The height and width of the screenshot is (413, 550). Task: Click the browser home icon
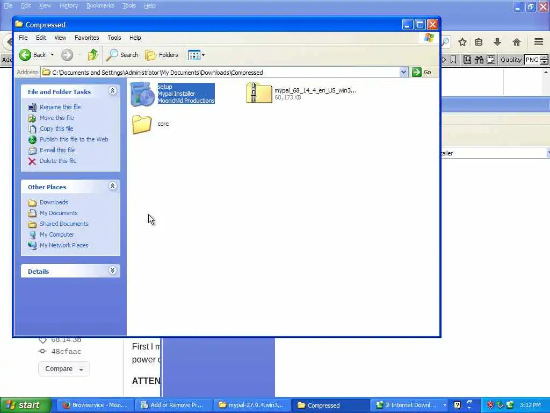coord(516,42)
